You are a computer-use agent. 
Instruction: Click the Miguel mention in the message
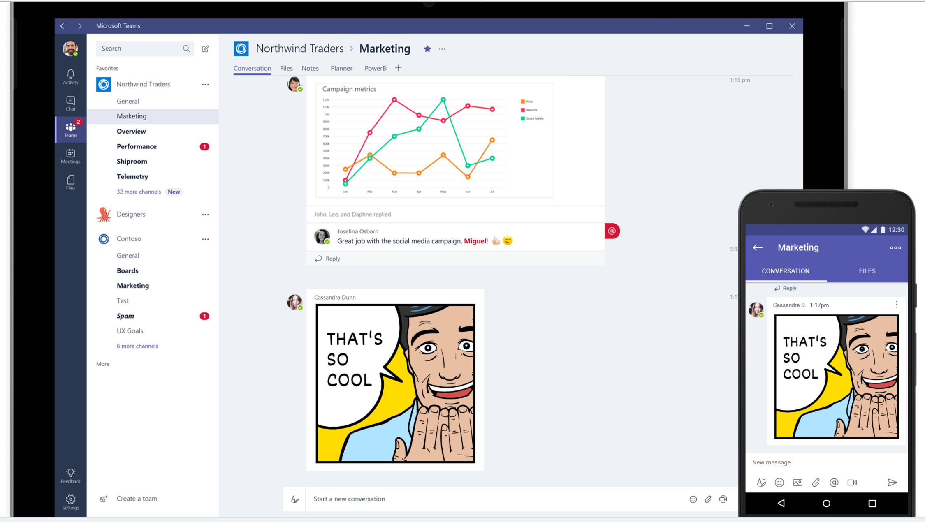tap(475, 241)
